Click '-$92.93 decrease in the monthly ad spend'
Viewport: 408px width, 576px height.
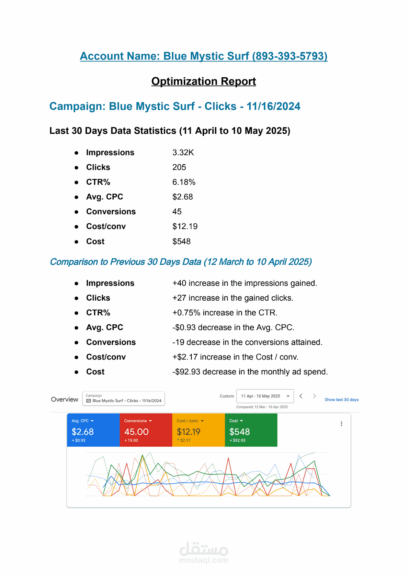pyautogui.click(x=250, y=372)
